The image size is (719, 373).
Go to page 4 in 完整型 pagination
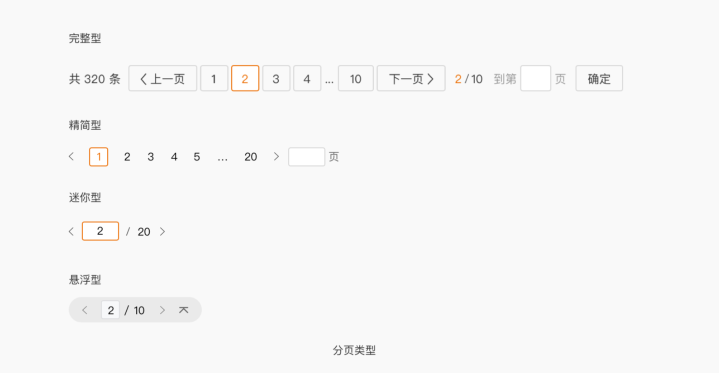point(307,79)
